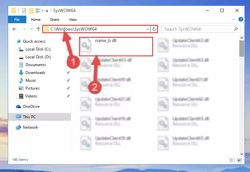Viewport: 250px width, 172px height.
Task: Click the pin icon next to Videos
Action: coord(68,96)
